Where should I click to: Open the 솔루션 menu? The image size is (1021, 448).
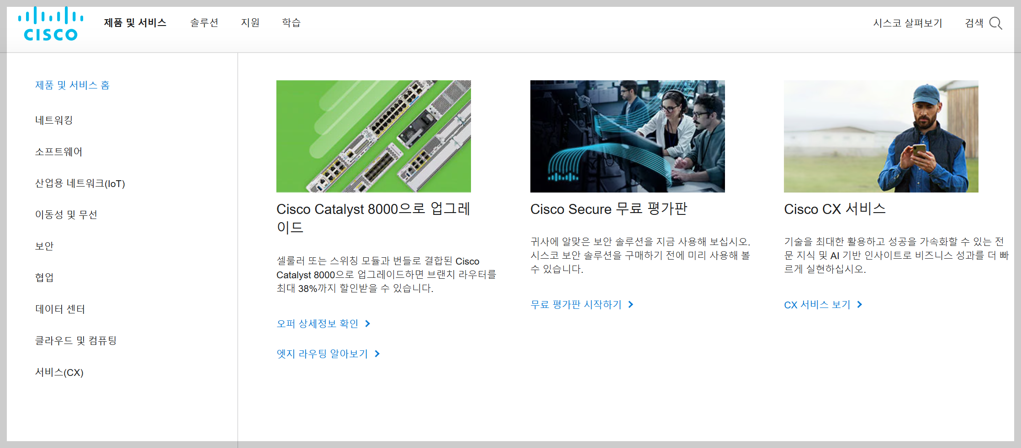[204, 23]
